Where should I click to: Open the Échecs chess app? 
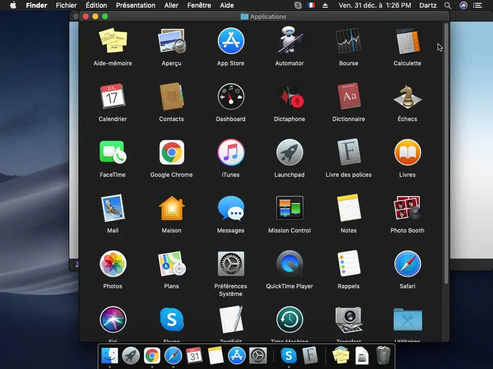point(407,97)
